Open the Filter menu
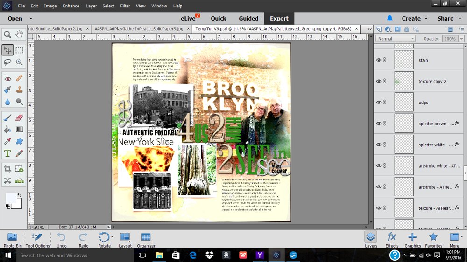Viewport: 467px width, 262px height. pyautogui.click(x=125, y=6)
